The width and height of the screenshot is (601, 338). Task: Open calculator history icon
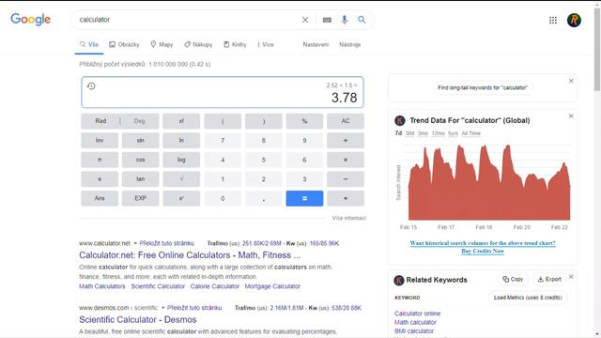click(x=91, y=85)
